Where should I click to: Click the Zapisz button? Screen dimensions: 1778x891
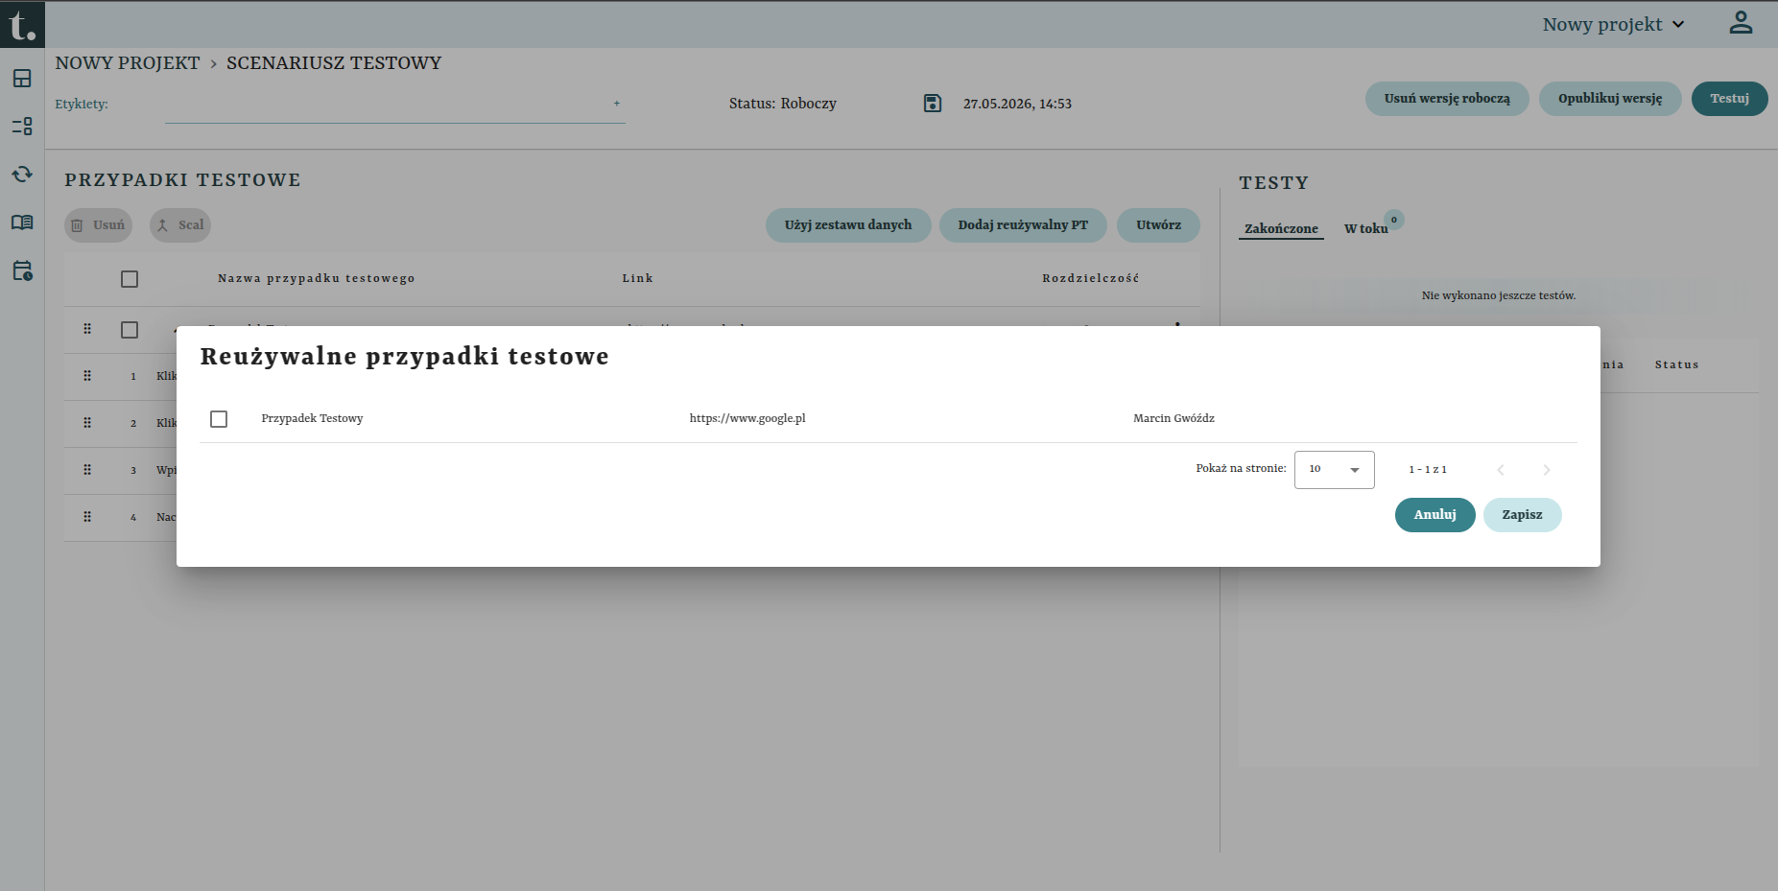pyautogui.click(x=1522, y=515)
